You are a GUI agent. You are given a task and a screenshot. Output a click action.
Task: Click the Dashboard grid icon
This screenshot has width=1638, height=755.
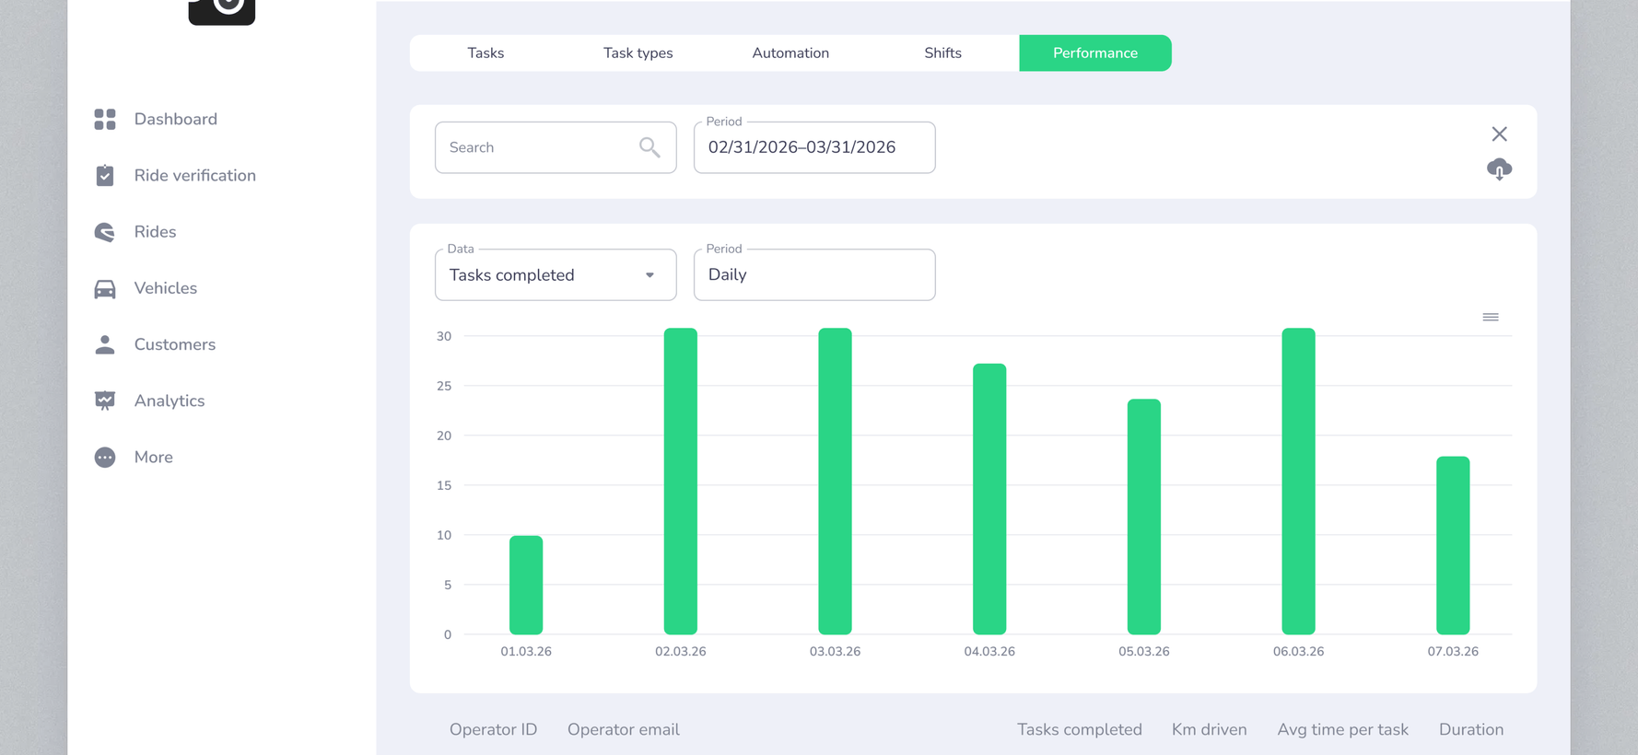(x=105, y=119)
